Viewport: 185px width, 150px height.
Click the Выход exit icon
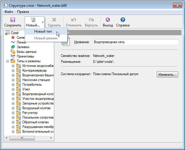(x=108, y=20)
